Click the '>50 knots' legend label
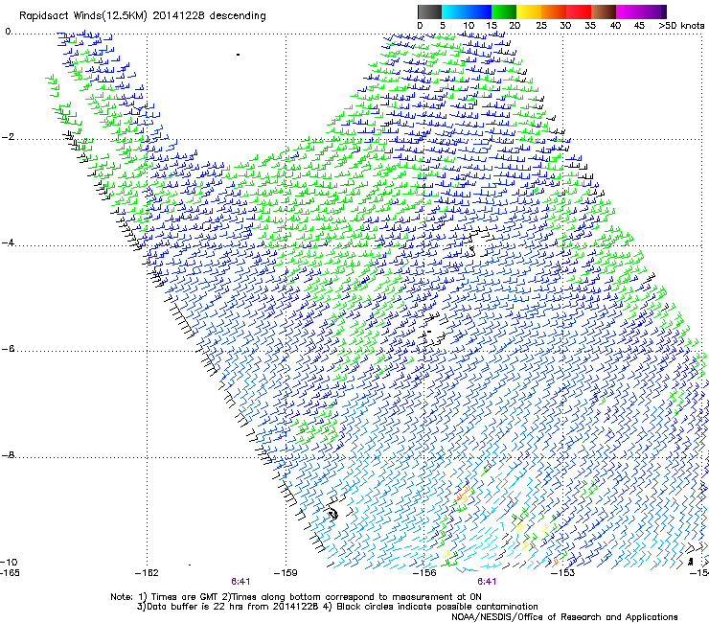The width and height of the screenshot is (709, 623). (681, 26)
